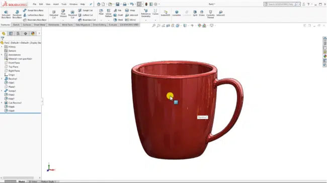
Task: Select the Extruded Boss/Base tool
Action: point(6,15)
